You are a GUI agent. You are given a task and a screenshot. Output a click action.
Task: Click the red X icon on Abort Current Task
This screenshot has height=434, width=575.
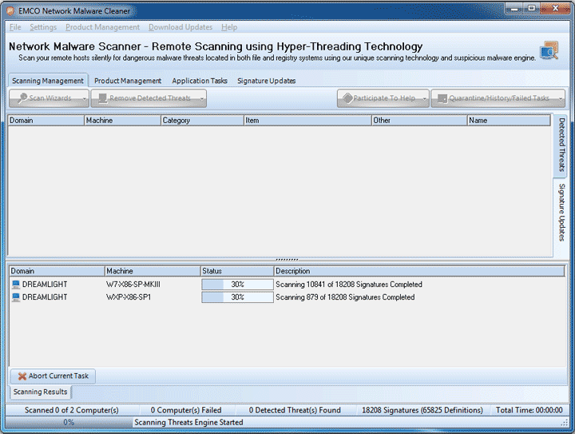22,376
